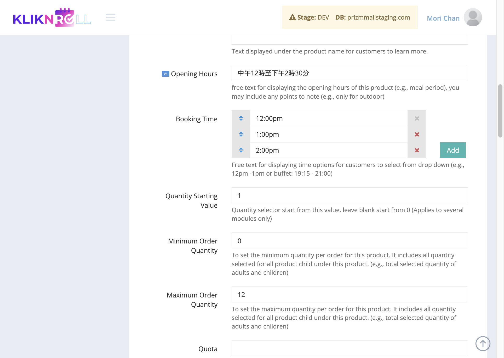Click the language flag icon beside Opening Hours

pos(165,74)
